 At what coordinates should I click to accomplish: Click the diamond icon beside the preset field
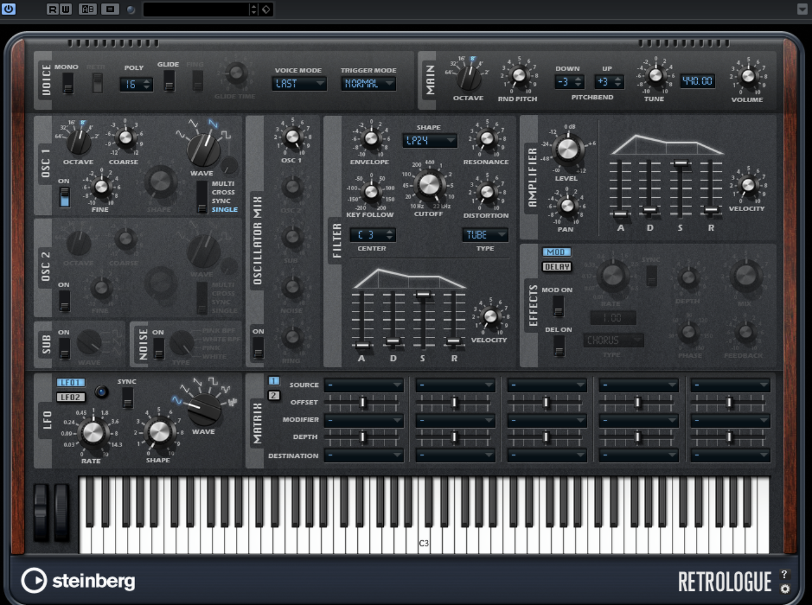click(x=266, y=9)
